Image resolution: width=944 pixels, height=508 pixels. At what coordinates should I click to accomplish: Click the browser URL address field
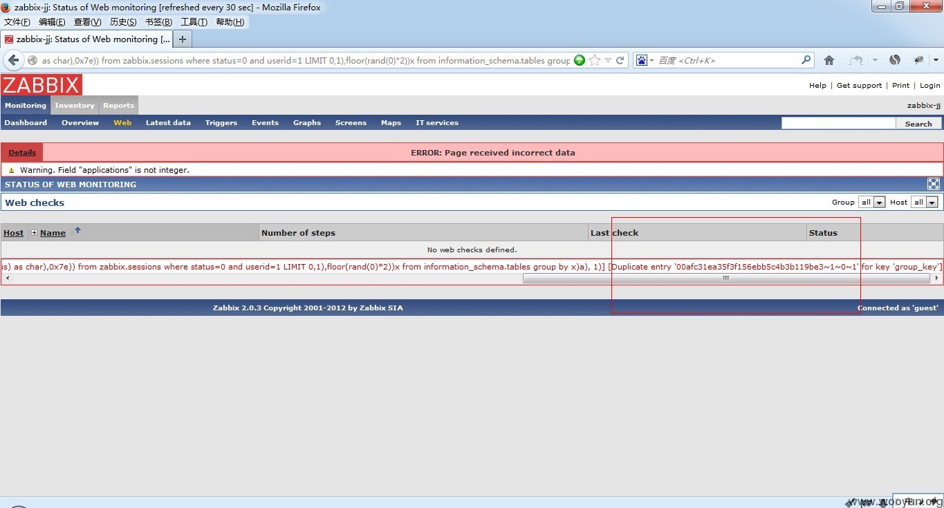(x=305, y=60)
